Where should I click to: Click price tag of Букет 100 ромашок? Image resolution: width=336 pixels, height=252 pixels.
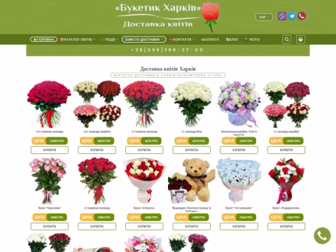click(239, 217)
